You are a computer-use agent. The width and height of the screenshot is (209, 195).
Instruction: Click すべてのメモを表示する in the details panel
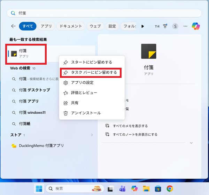point(130,126)
